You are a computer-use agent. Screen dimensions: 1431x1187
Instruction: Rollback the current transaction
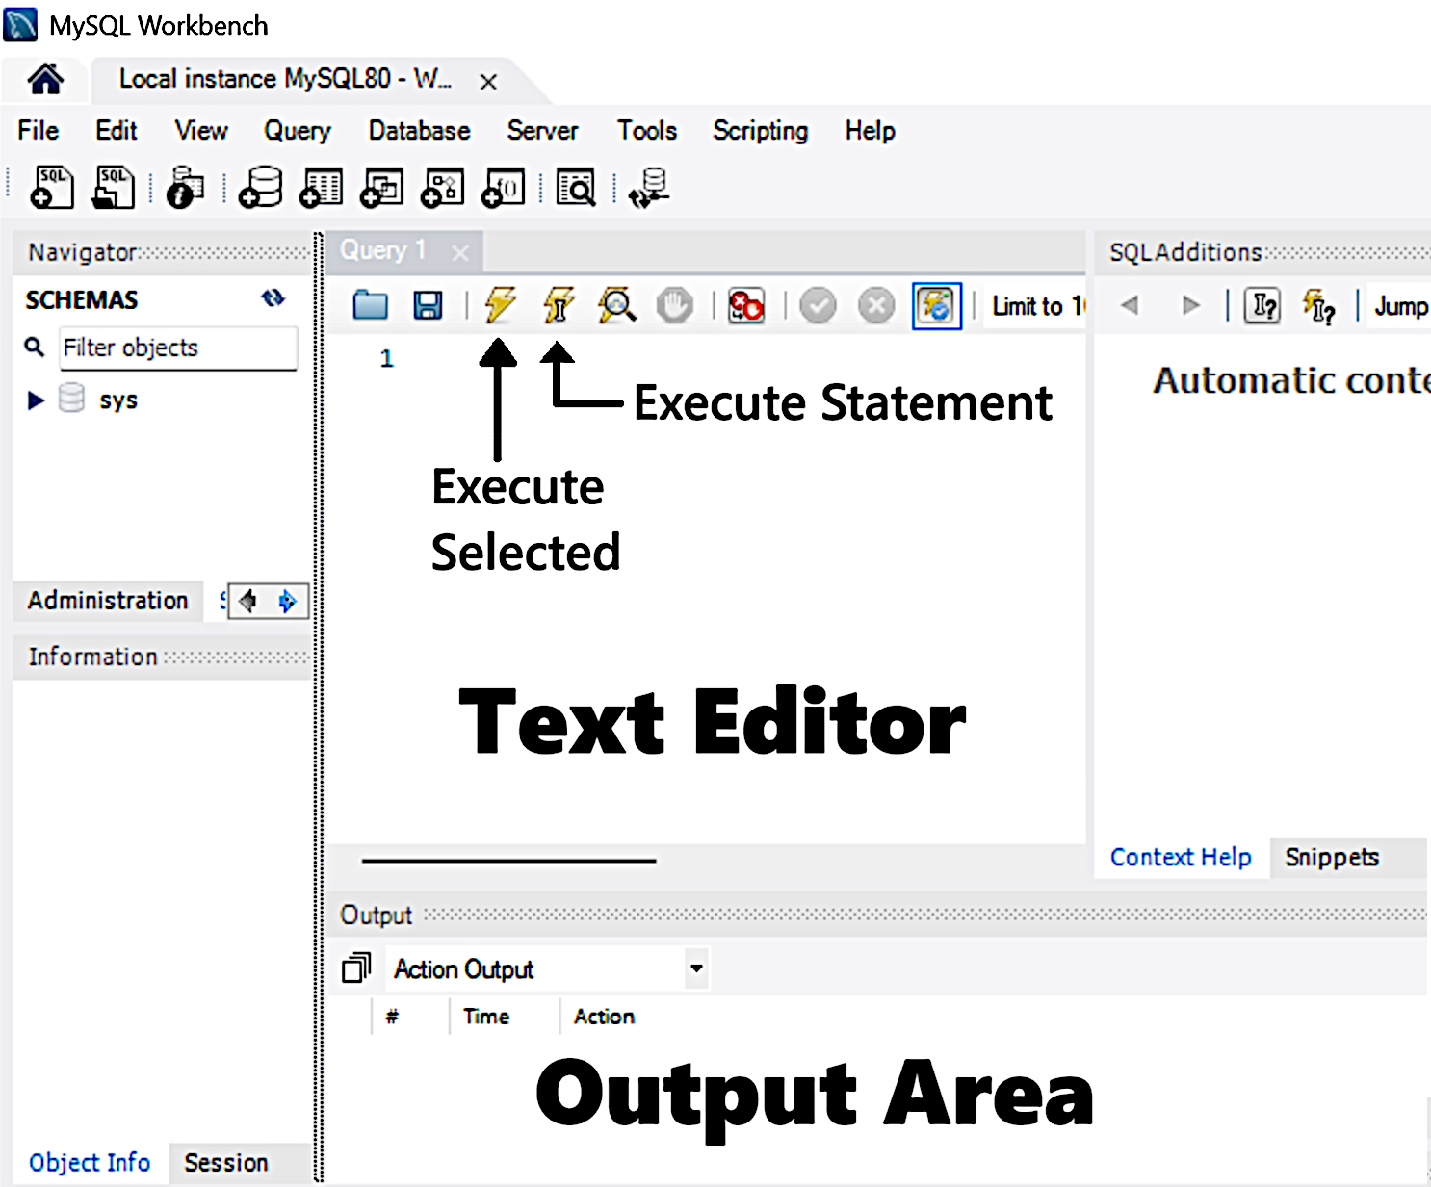point(876,306)
